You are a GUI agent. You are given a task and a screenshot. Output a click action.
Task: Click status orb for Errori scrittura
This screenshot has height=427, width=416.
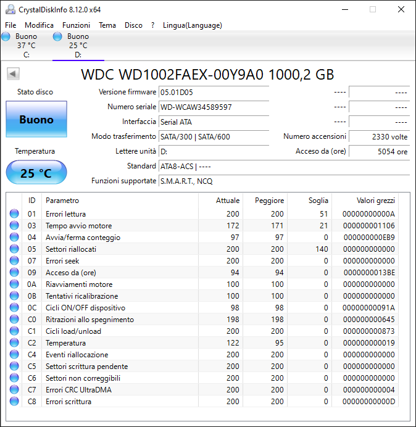tap(14, 401)
